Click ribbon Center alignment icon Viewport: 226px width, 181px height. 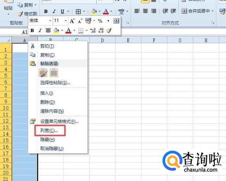pos(145,11)
